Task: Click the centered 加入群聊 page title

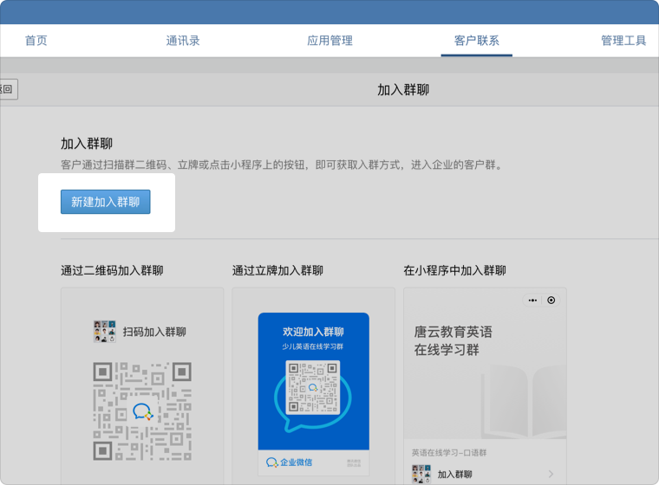Action: pos(403,89)
